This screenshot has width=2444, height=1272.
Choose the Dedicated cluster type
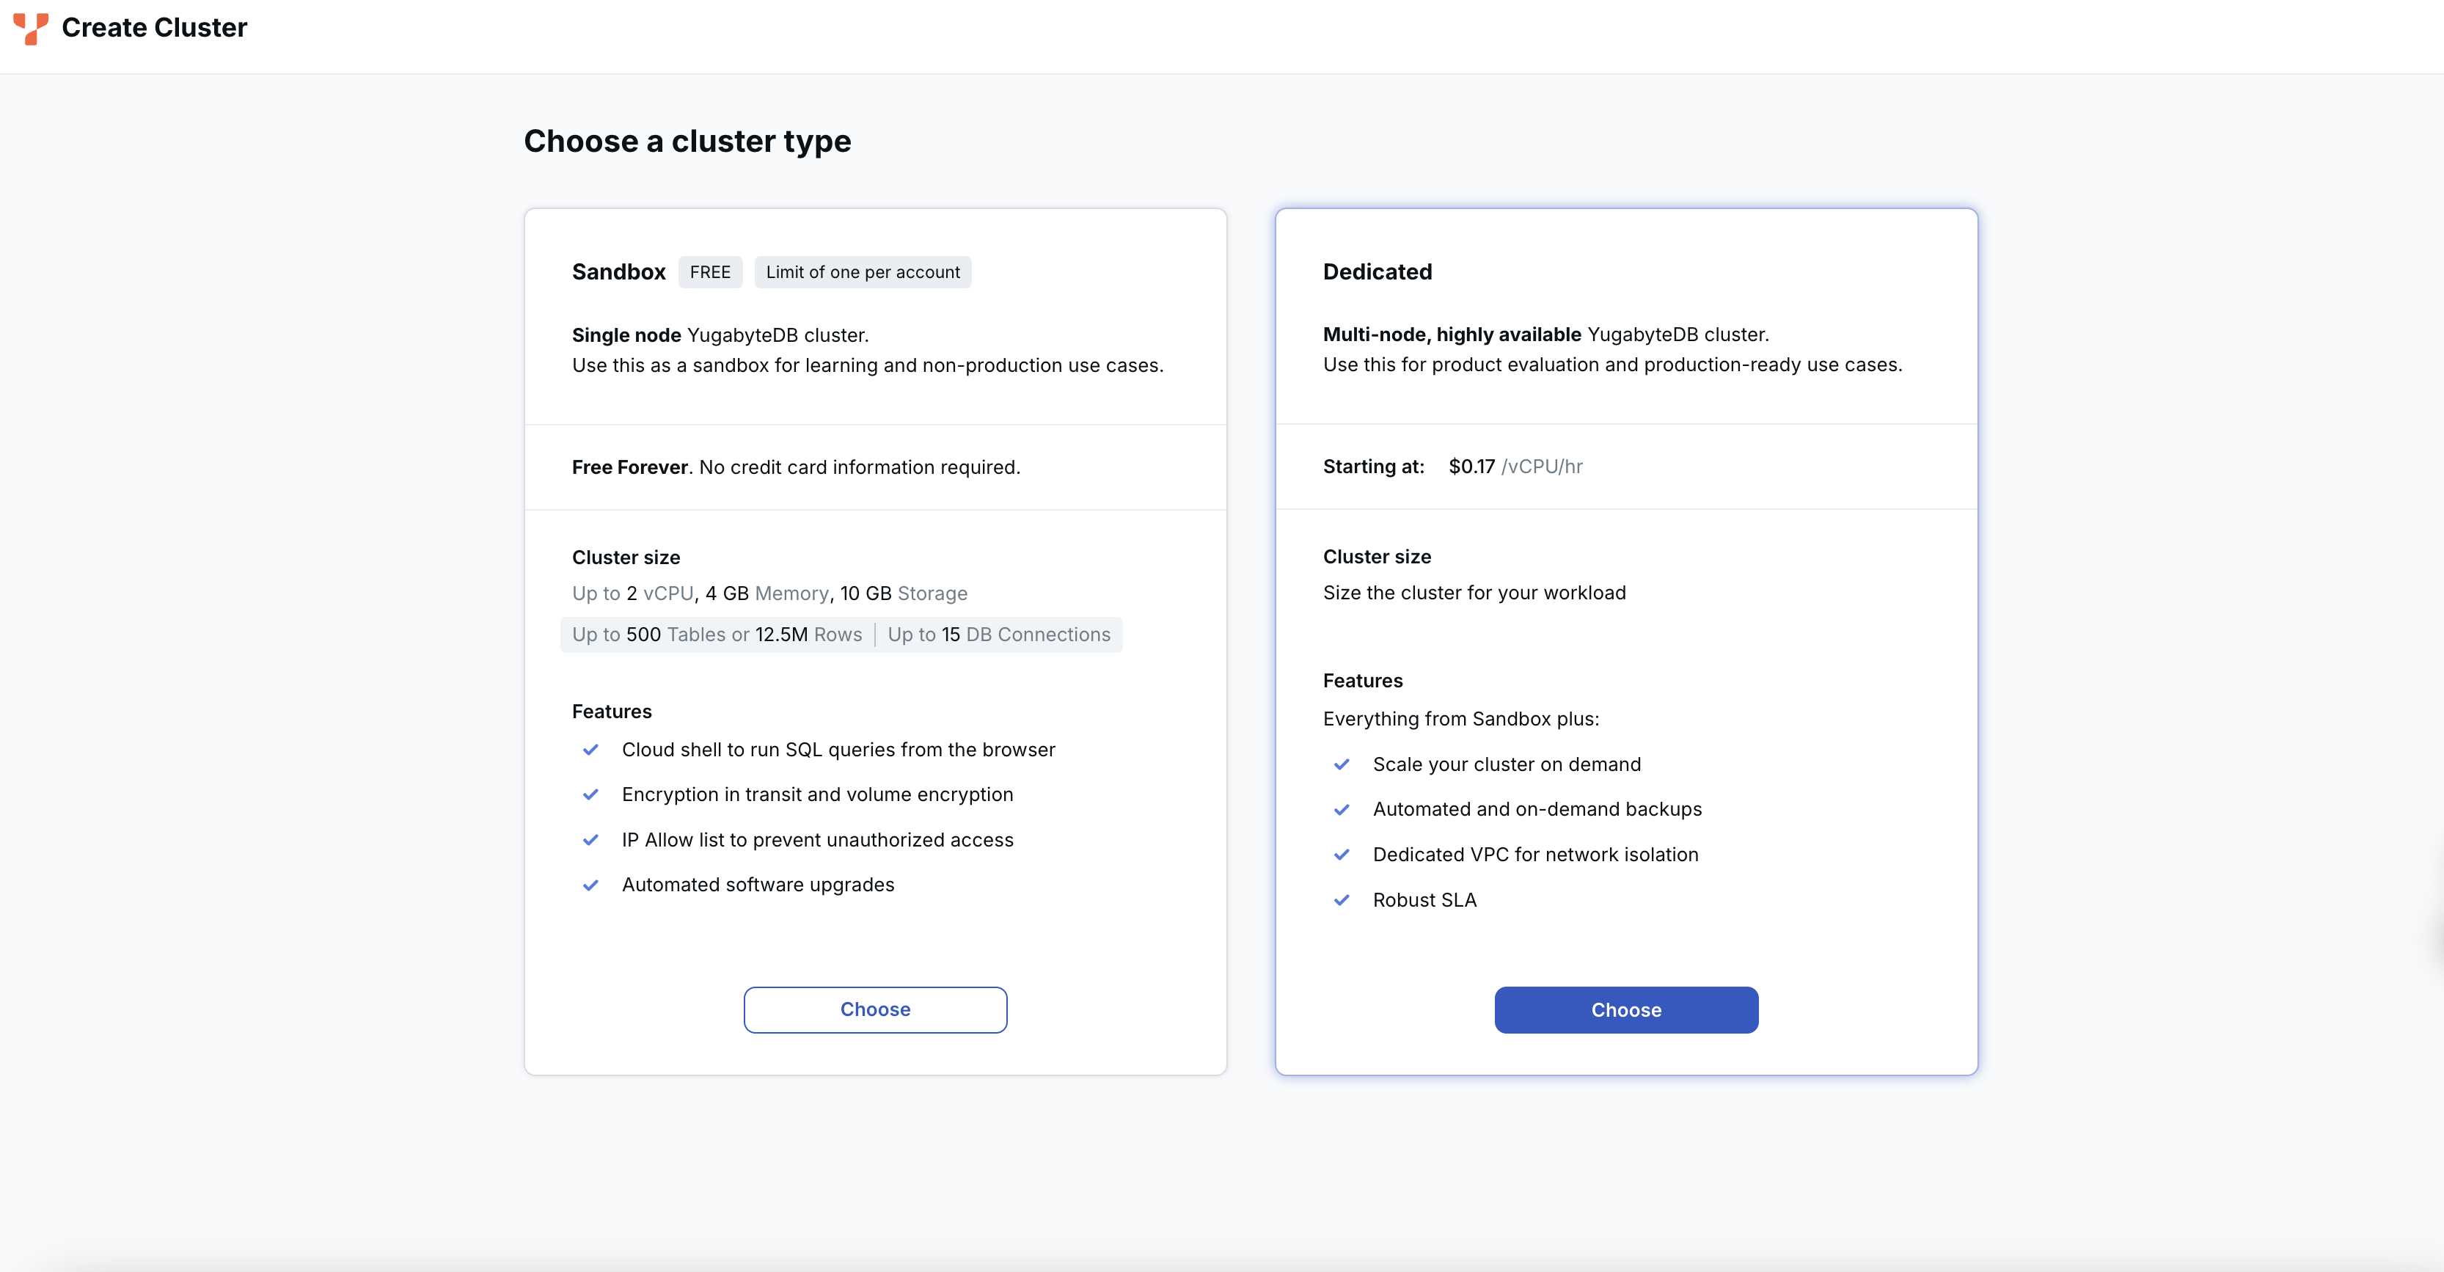coord(1626,1009)
